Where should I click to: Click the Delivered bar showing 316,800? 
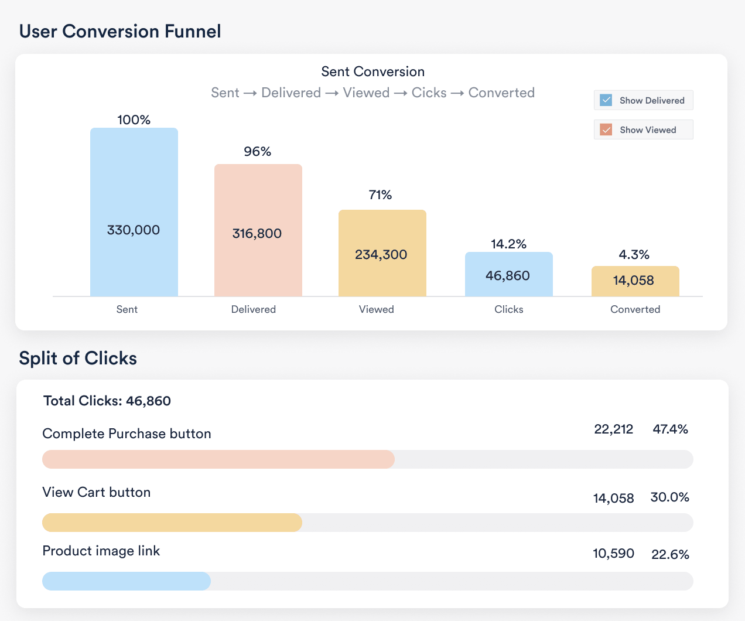[x=258, y=230]
